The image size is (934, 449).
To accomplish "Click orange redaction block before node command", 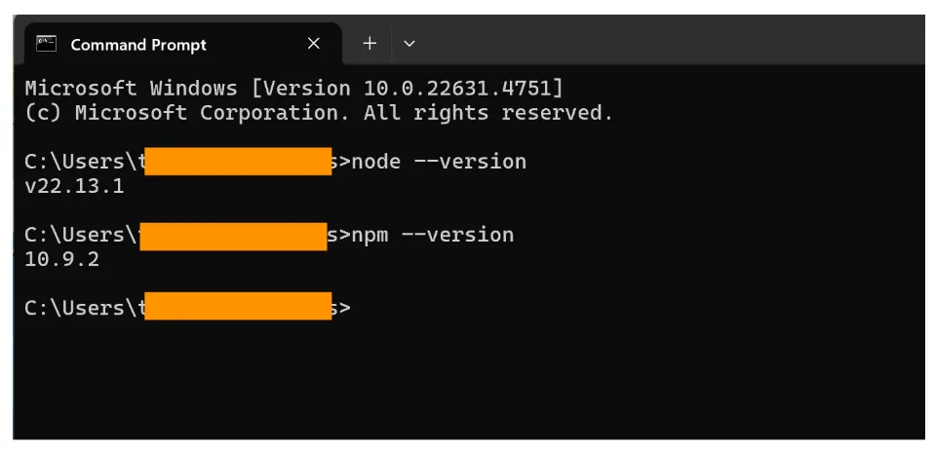I will pyautogui.click(x=238, y=161).
